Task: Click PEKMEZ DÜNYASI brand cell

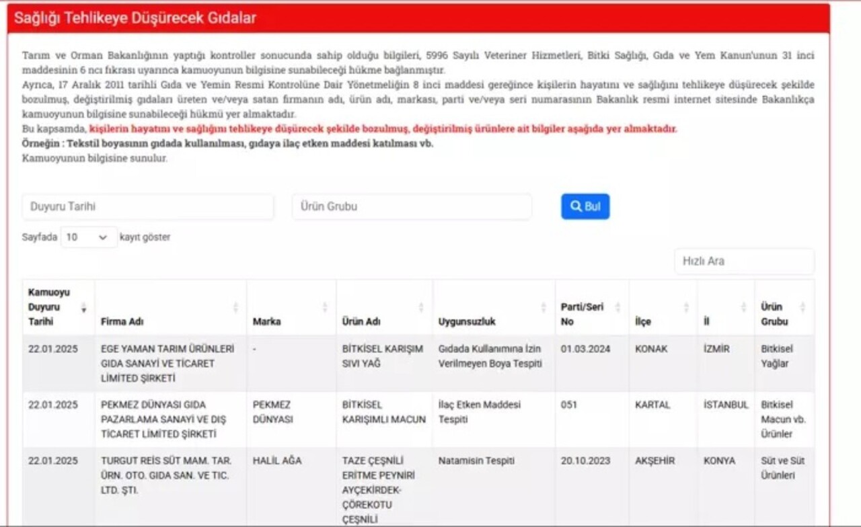Action: click(291, 419)
